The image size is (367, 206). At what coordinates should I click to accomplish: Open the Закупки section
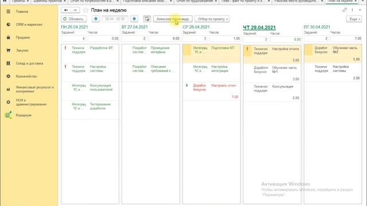click(22, 50)
